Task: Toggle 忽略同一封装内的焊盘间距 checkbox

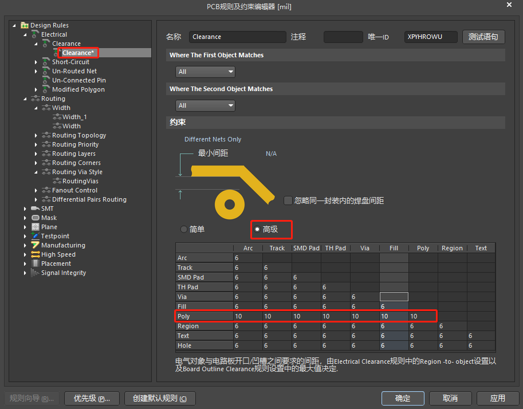Action: pos(288,200)
